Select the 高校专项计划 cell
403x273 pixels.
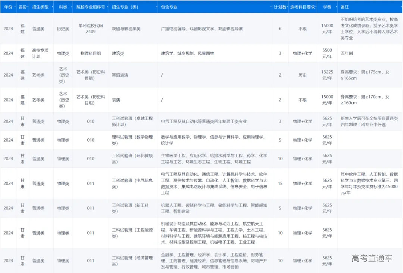pos(40,53)
